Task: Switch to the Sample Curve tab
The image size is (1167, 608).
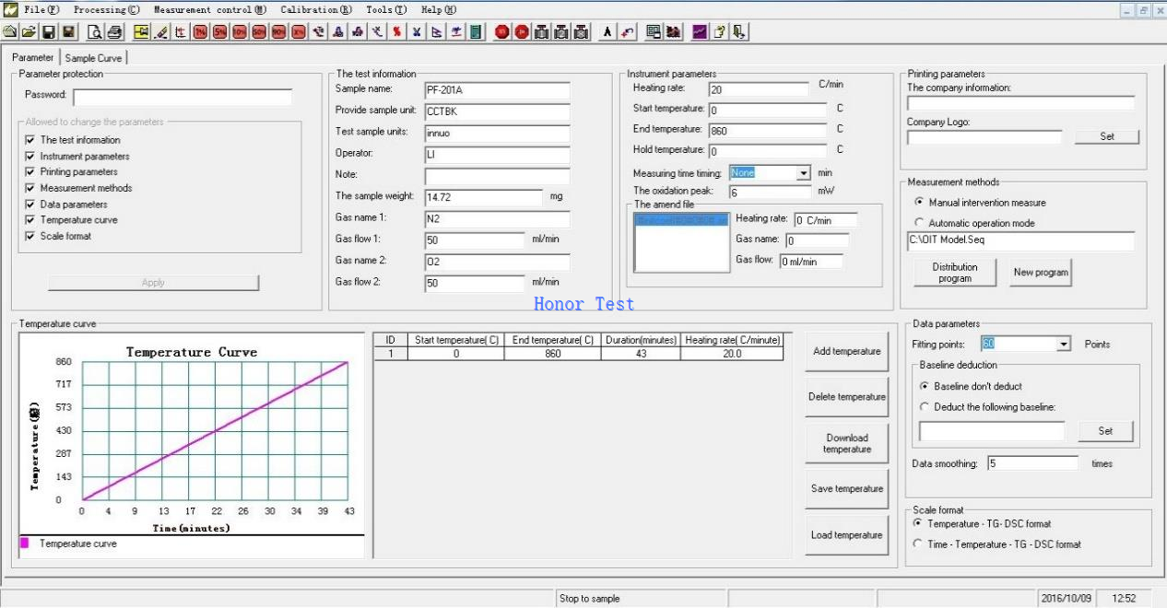Action: [x=93, y=58]
